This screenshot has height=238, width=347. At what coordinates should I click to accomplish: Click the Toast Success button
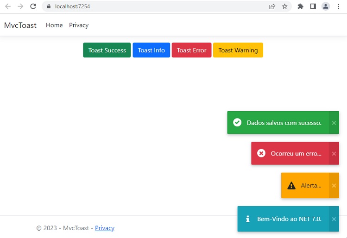click(x=107, y=50)
